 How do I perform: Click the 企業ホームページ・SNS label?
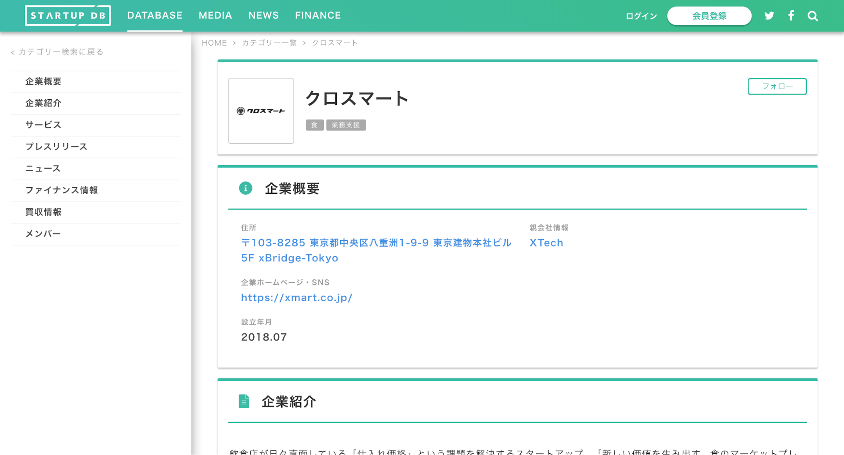click(x=285, y=282)
